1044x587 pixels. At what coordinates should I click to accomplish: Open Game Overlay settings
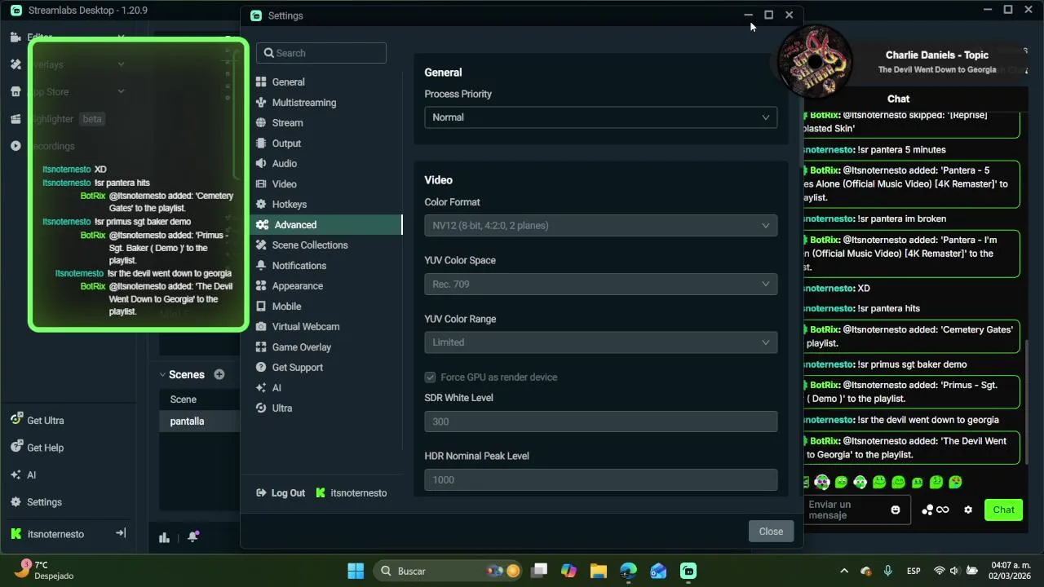click(x=328, y=347)
